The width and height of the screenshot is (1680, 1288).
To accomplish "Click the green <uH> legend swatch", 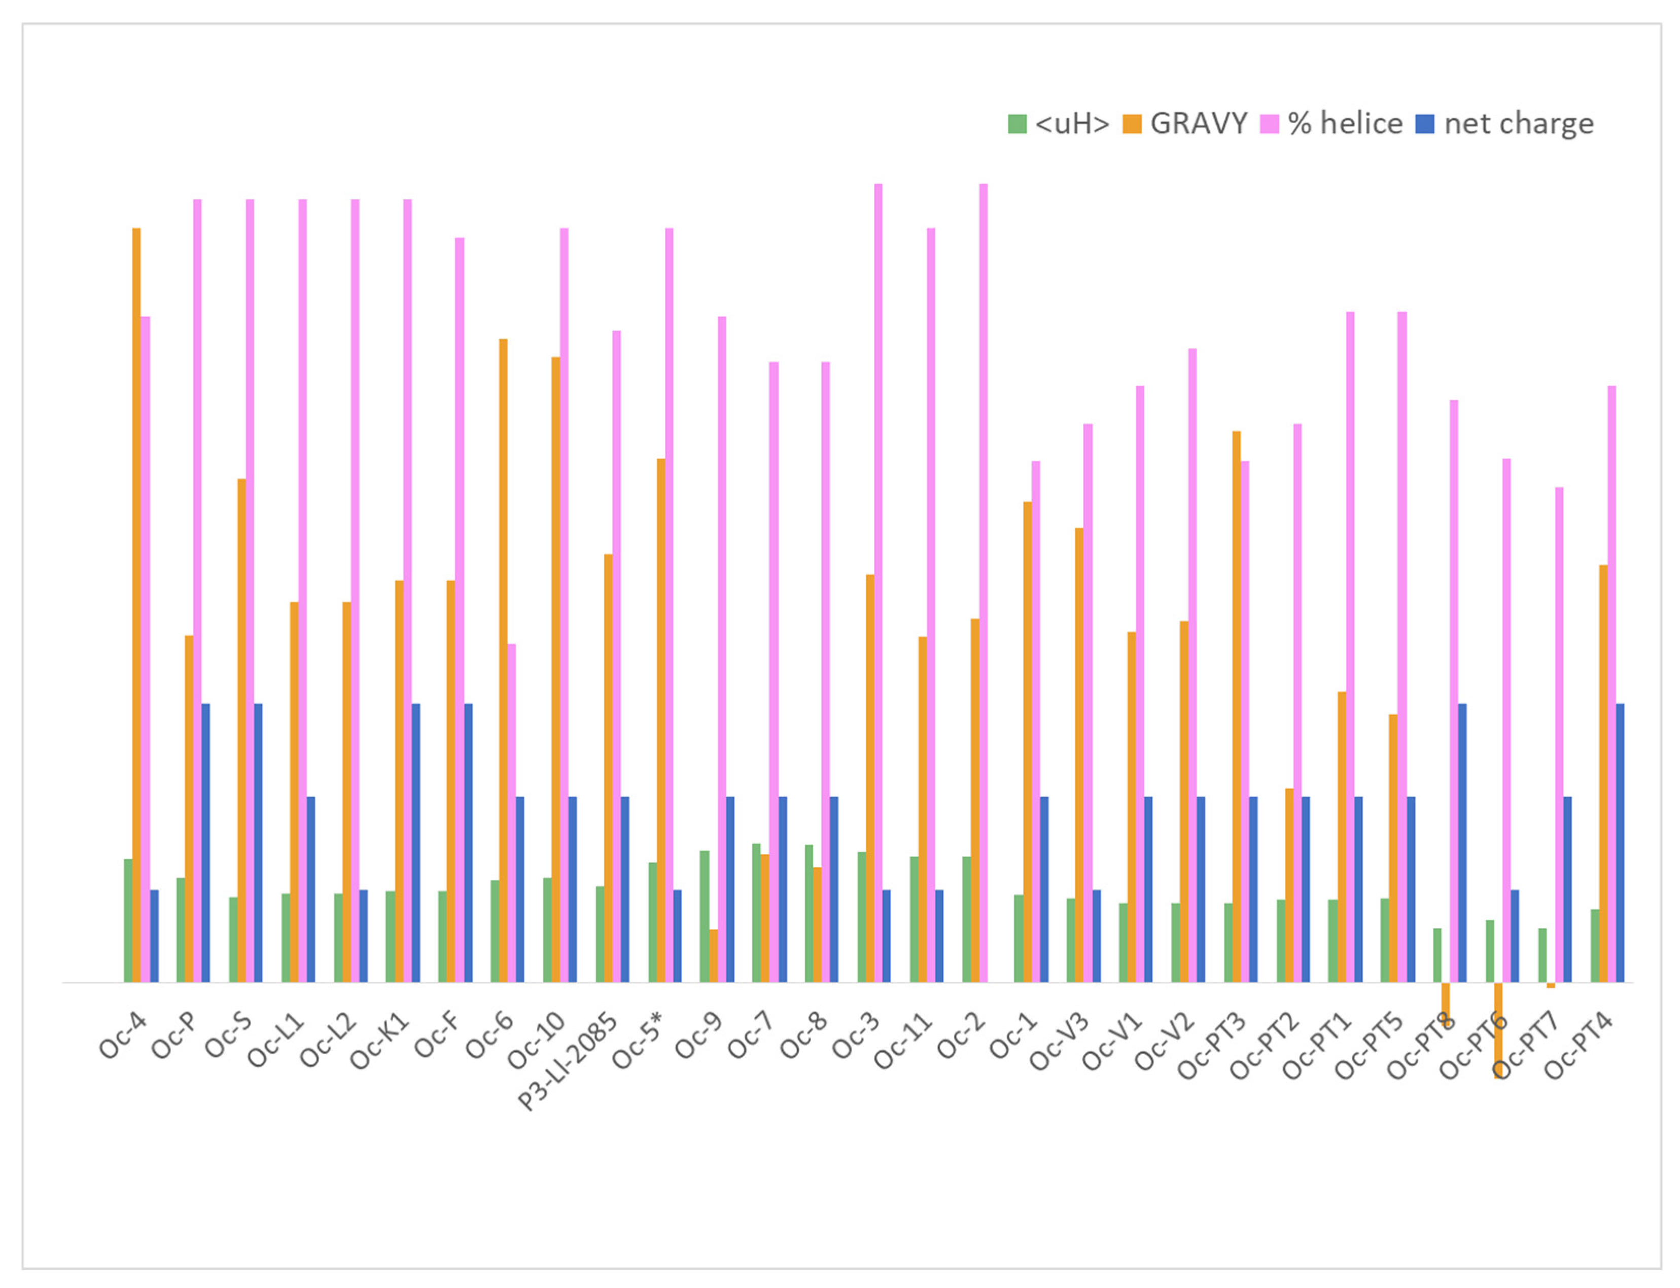I will [1017, 124].
